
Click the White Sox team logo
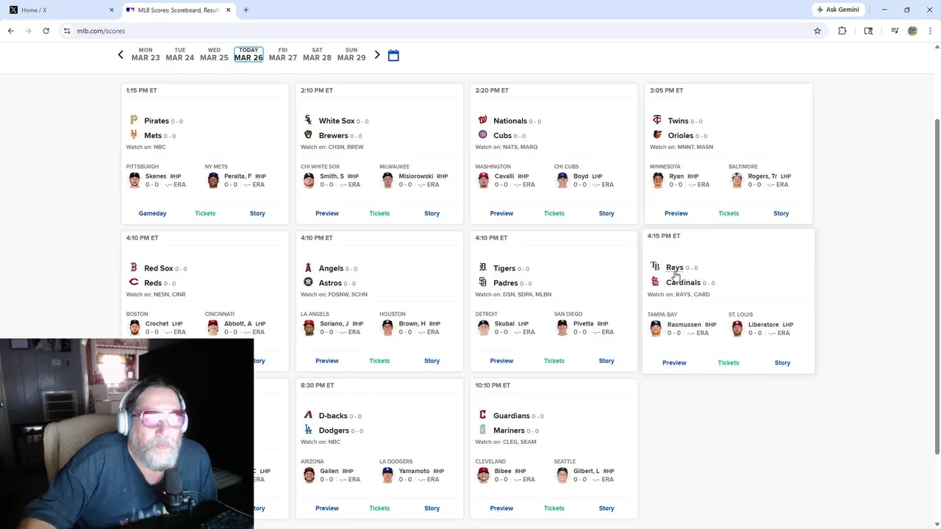tap(308, 120)
